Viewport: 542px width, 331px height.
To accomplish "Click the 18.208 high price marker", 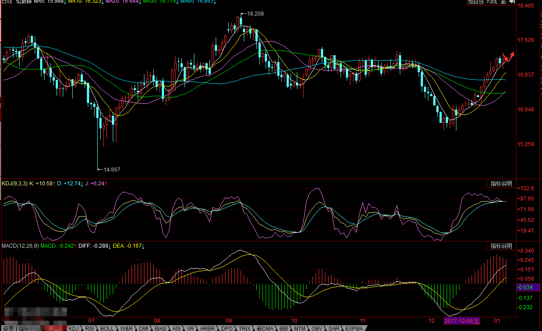I will click(255, 14).
